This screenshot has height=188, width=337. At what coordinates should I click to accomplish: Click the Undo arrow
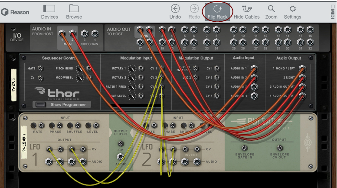[x=175, y=12]
